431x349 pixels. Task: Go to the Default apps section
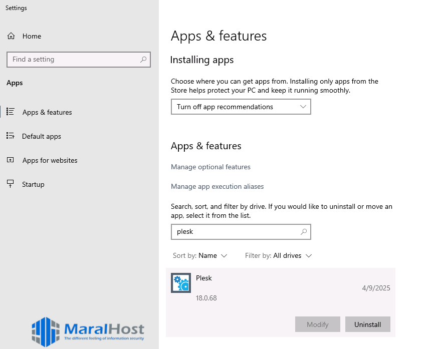pos(42,136)
